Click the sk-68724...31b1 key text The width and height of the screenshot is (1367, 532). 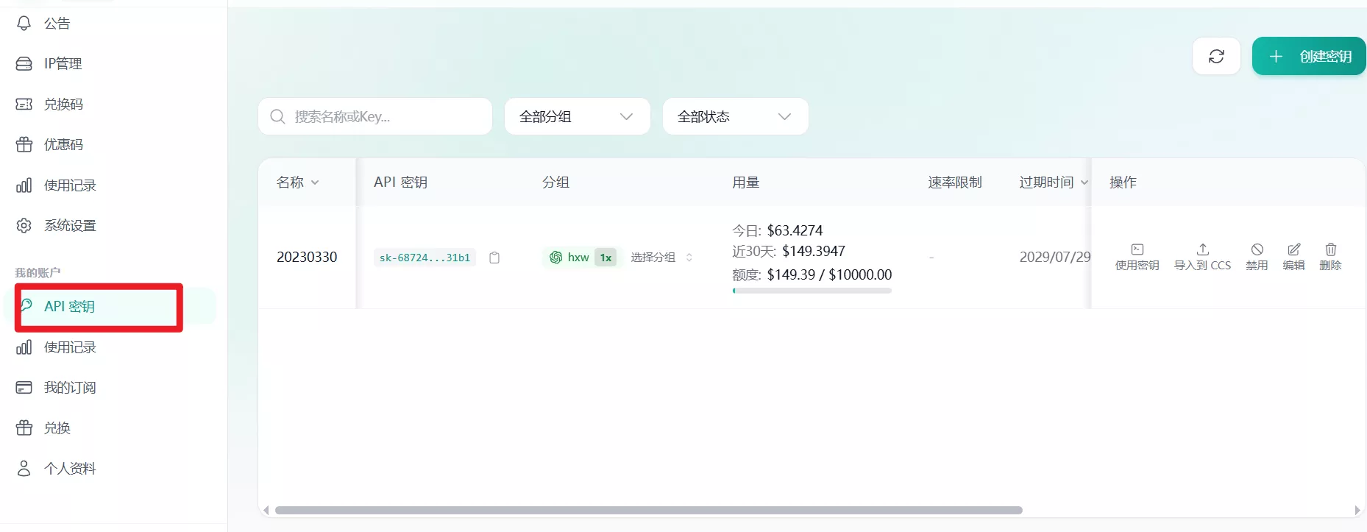coord(425,258)
